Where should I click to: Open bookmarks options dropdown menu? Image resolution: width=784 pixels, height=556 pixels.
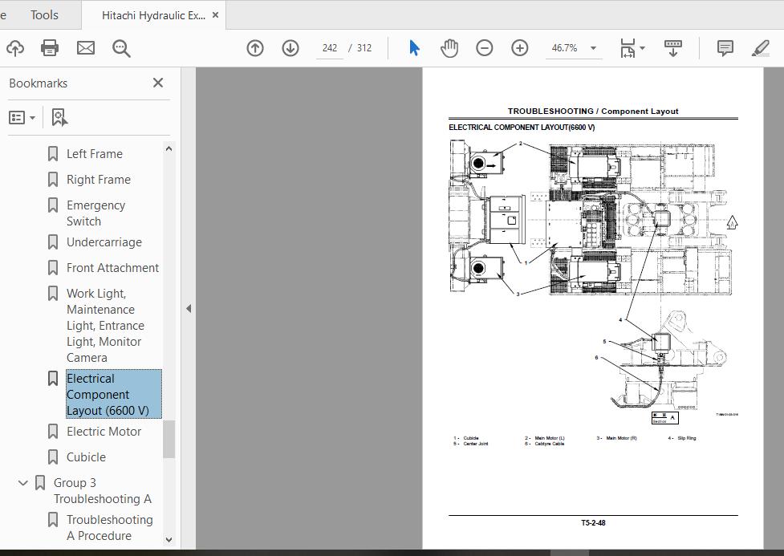pos(22,117)
